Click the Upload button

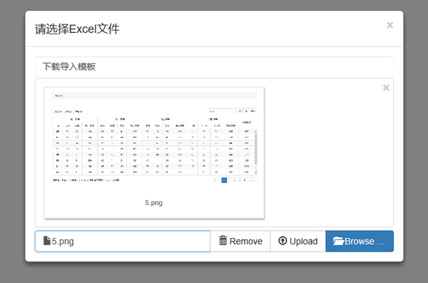297,241
